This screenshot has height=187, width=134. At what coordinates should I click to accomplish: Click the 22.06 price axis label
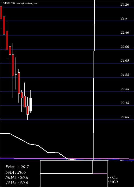click(125, 47)
